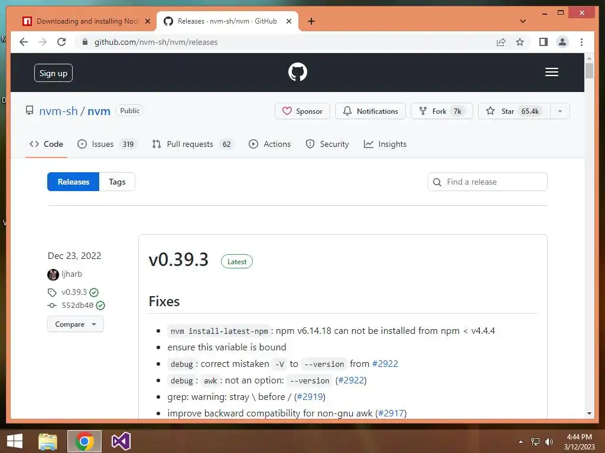This screenshot has width=605, height=453.
Task: Share this page via share icon
Action: (x=501, y=42)
